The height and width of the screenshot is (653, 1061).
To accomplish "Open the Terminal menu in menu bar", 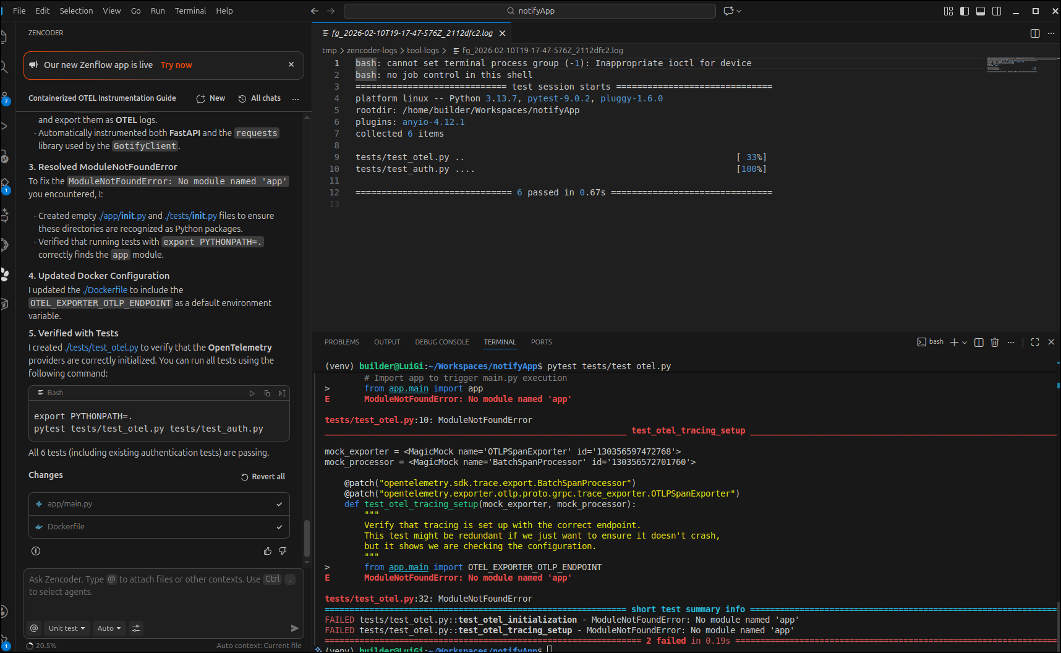I will (x=190, y=11).
